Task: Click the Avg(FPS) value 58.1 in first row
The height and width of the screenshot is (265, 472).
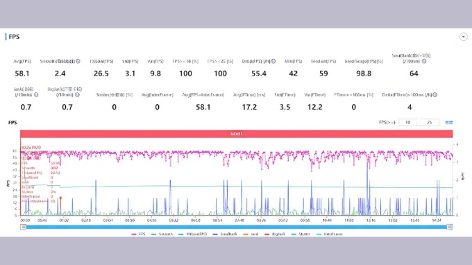Action: point(22,74)
